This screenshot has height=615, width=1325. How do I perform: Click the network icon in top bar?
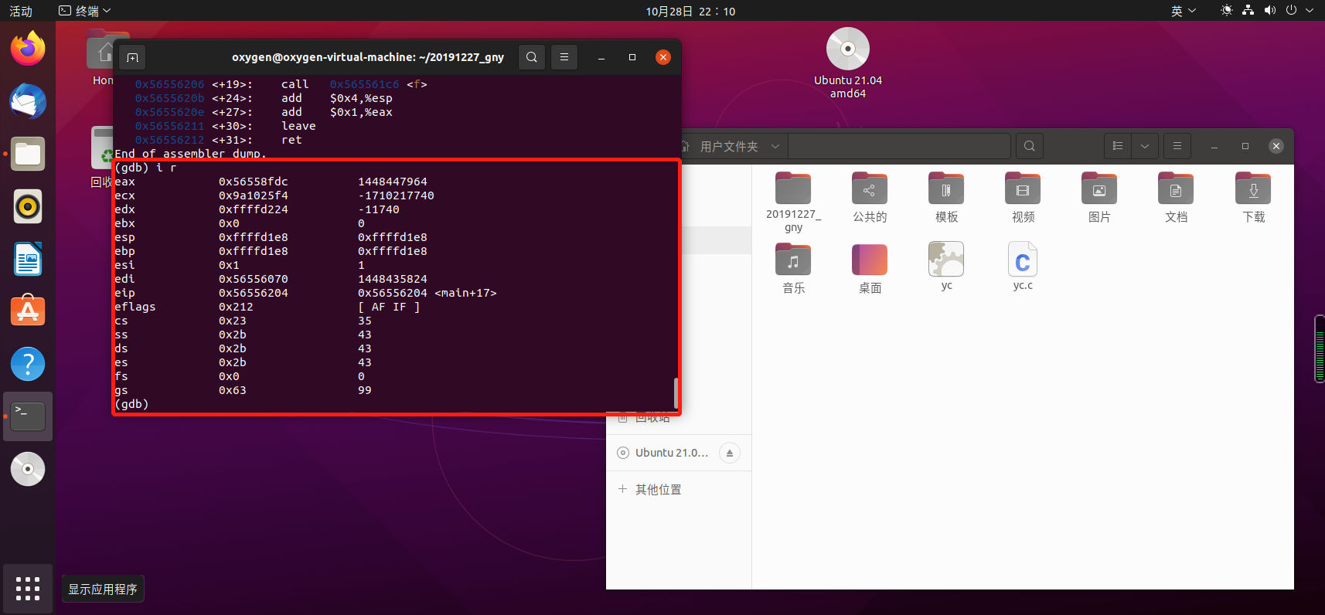pyautogui.click(x=1248, y=11)
